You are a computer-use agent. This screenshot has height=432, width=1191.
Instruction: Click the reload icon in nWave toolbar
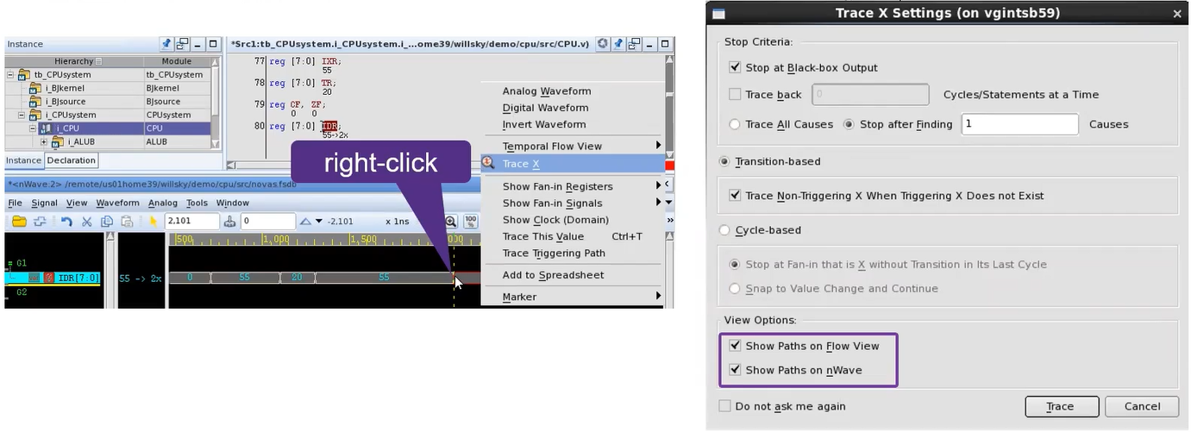point(40,222)
